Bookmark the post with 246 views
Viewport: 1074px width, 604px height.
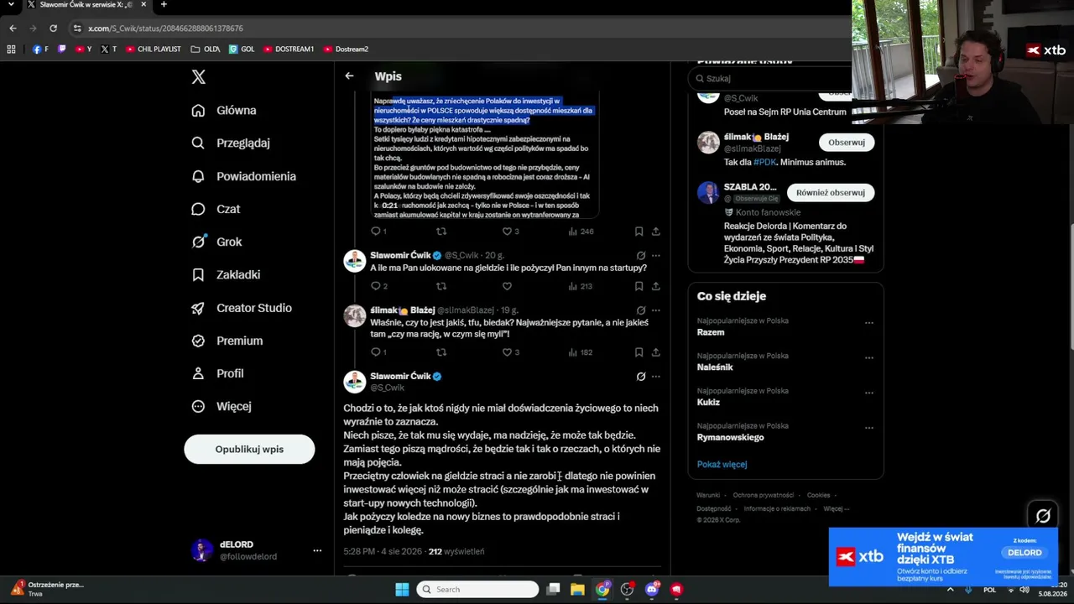639,232
